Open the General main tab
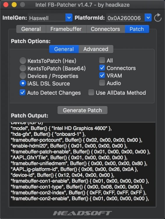The height and width of the screenshot is (219, 165). coord(31,29)
